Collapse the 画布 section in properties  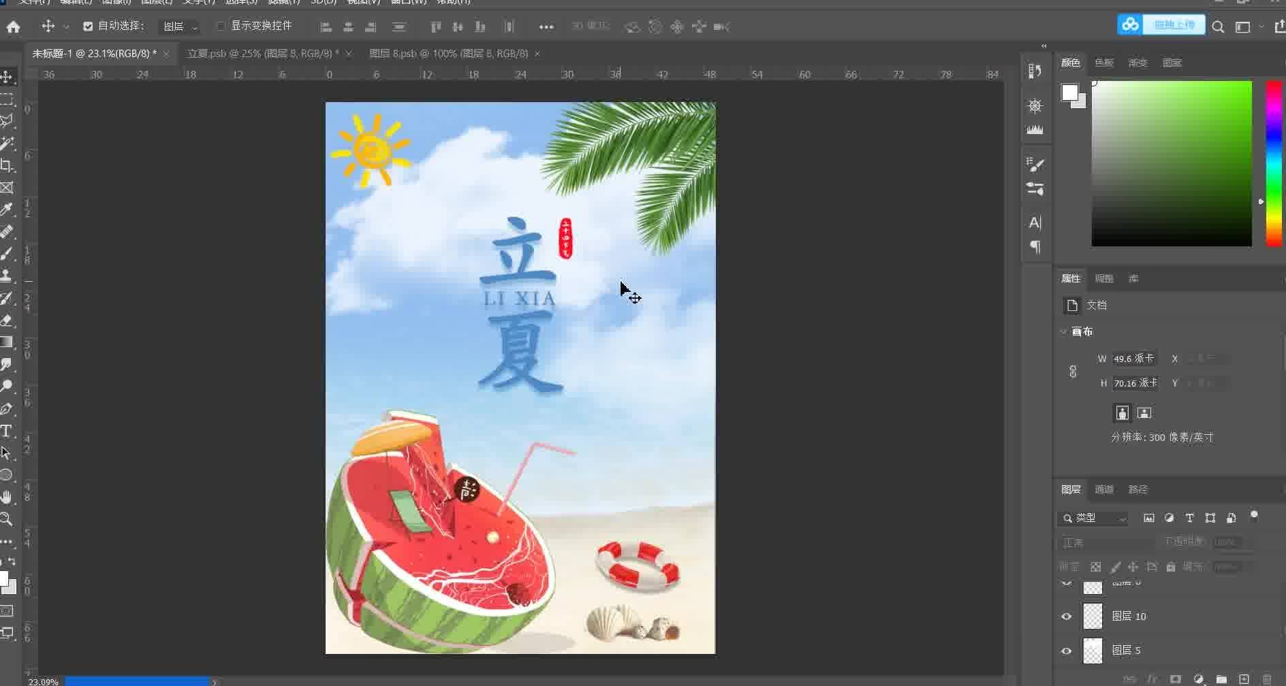pos(1063,331)
